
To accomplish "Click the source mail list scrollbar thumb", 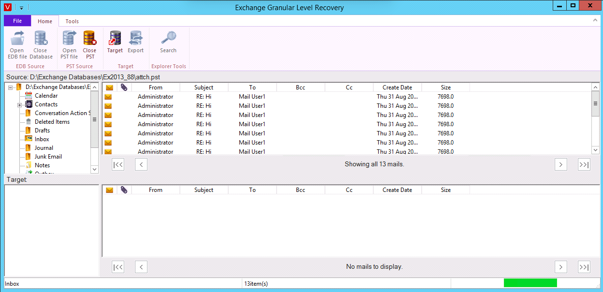I will pyautogui.click(x=596, y=103).
